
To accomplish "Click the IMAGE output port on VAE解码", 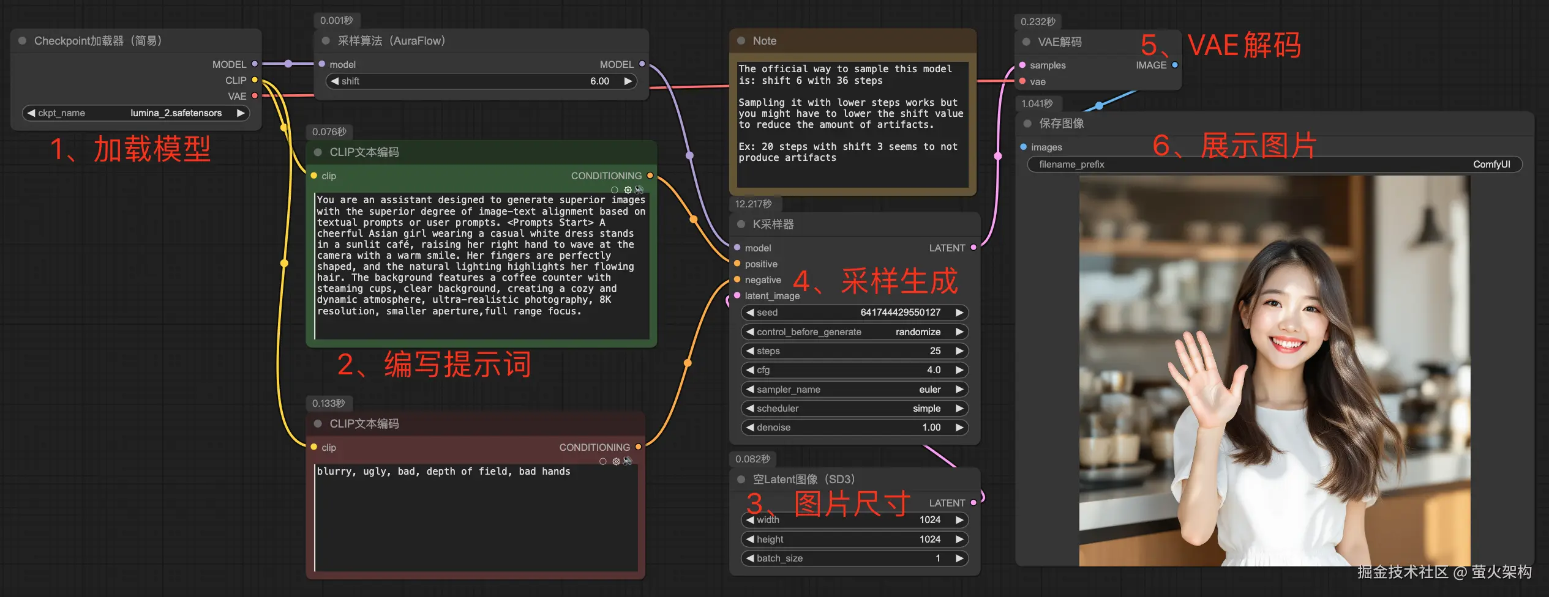I will tap(1175, 65).
